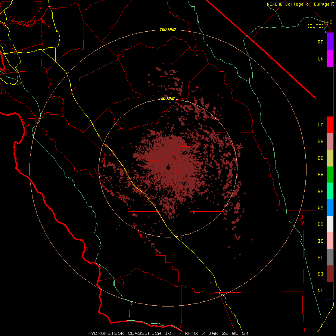Click the DS white legend swatch
The width and height of the screenshot is (336, 336).
tap(330, 224)
